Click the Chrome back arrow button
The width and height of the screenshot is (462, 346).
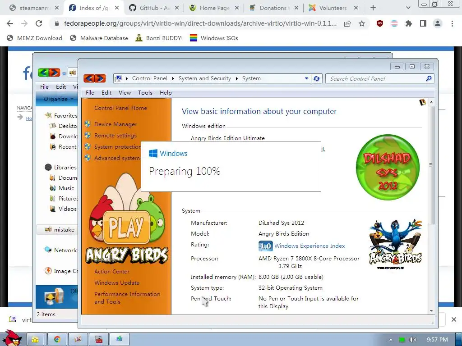click(x=10, y=23)
